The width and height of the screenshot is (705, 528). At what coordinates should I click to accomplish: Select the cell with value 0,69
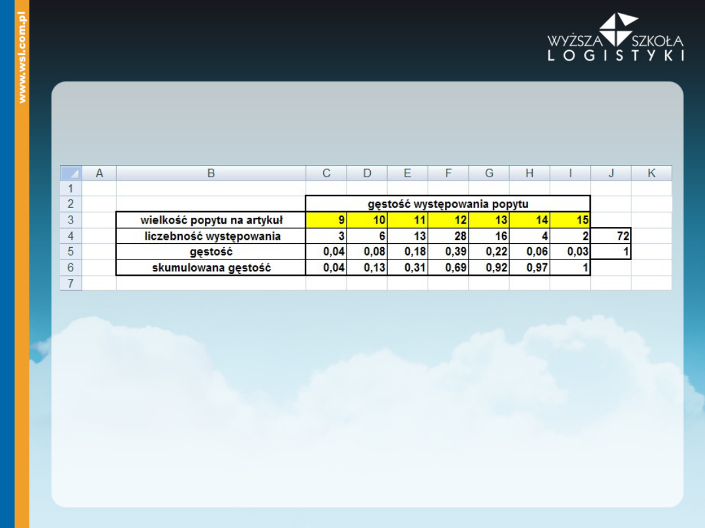point(448,267)
